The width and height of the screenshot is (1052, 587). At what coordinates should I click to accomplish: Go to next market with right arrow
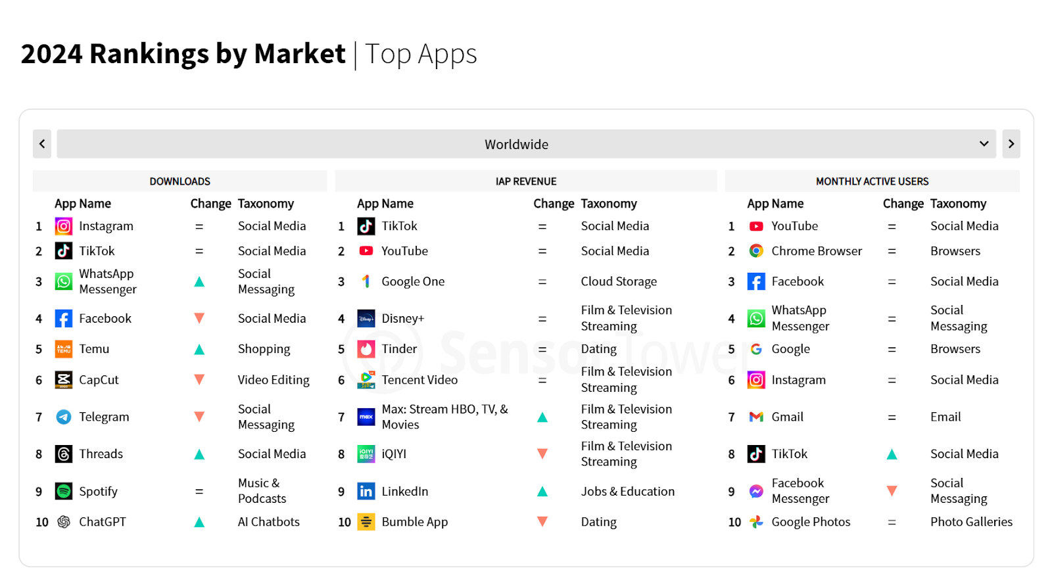(1011, 144)
